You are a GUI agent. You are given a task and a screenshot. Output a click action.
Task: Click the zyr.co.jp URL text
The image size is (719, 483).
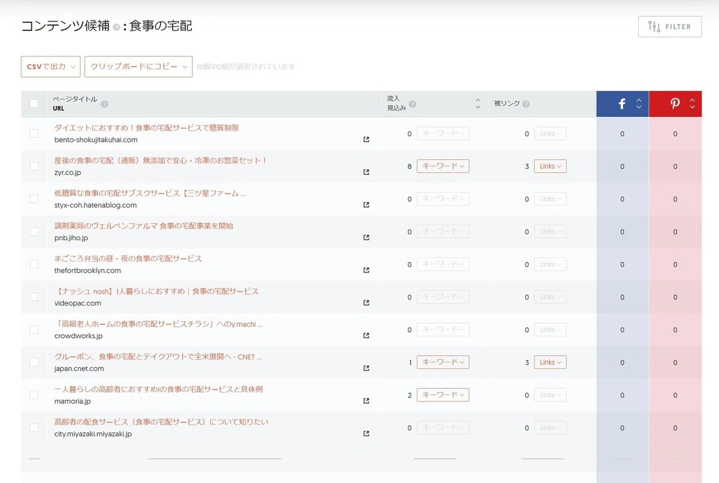coord(68,173)
